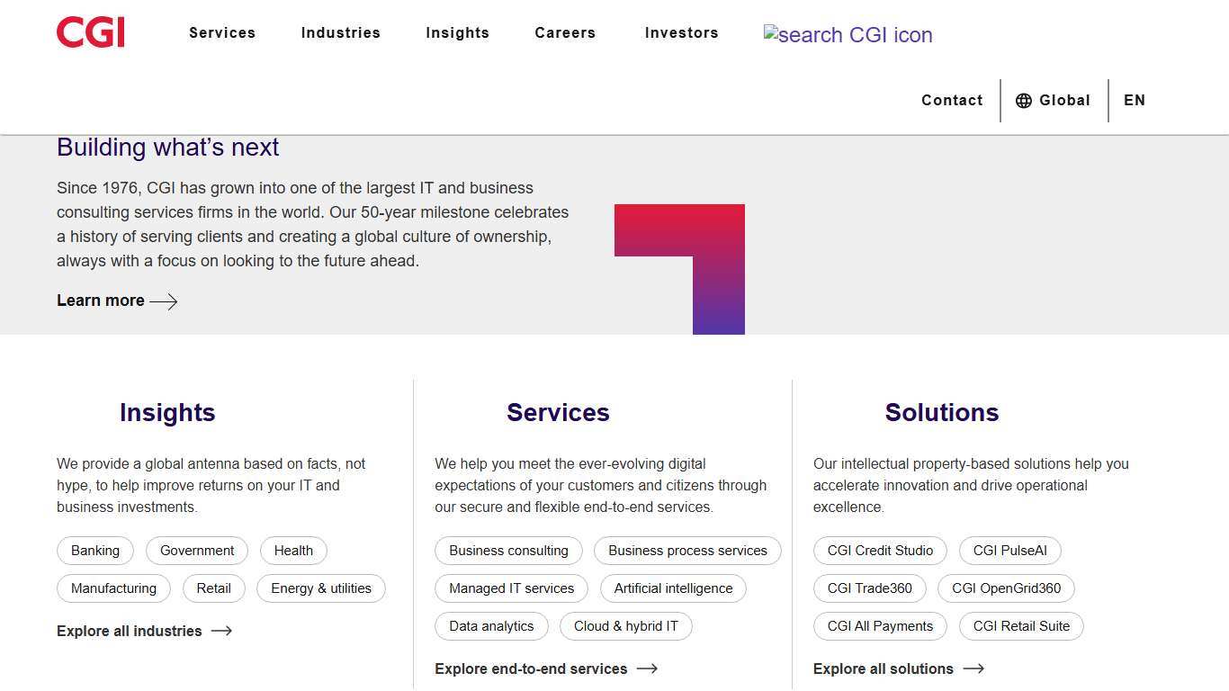Image resolution: width=1229 pixels, height=691 pixels.
Task: Open the Careers menu
Action: pos(565,32)
